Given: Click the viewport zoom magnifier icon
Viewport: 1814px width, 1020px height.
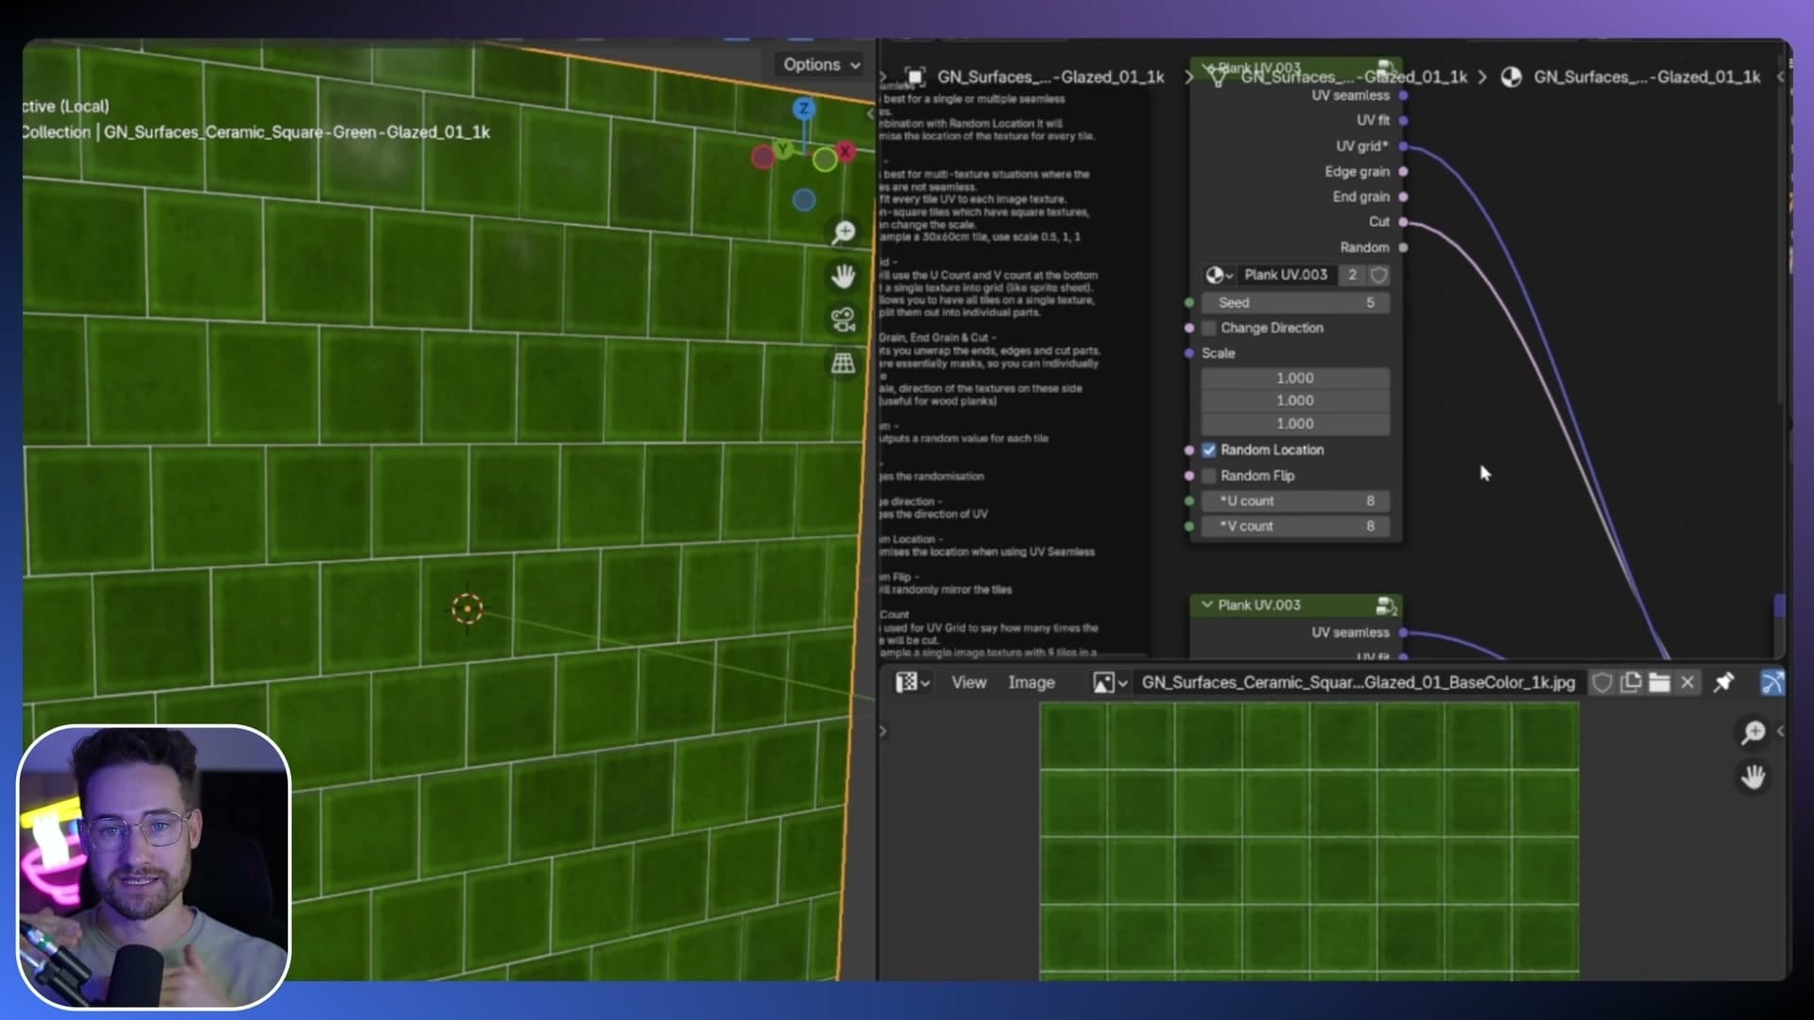Looking at the screenshot, I should click(843, 232).
